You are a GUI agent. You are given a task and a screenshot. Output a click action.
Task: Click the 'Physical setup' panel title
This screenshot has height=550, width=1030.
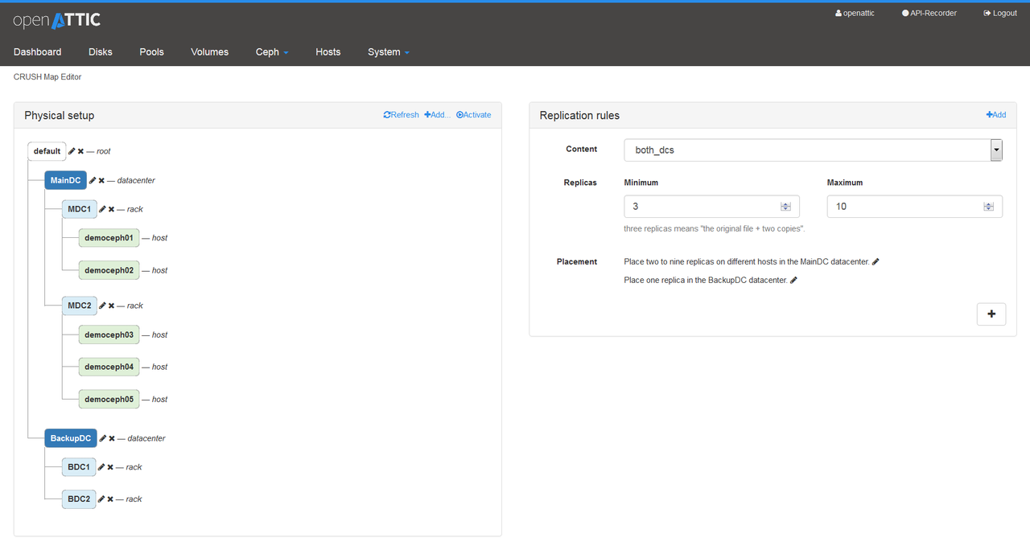[60, 116]
